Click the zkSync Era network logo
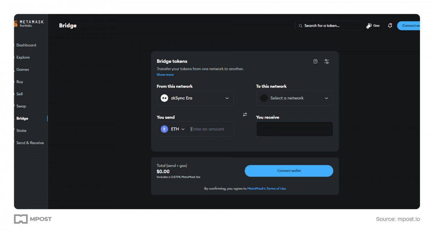The width and height of the screenshot is (434, 232). pyautogui.click(x=164, y=98)
